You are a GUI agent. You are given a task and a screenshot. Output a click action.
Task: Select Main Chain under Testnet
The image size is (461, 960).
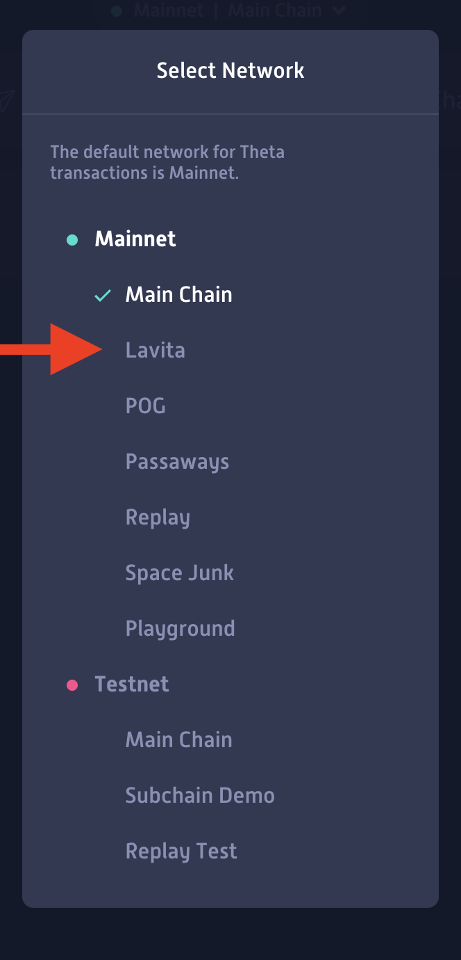[x=178, y=739]
